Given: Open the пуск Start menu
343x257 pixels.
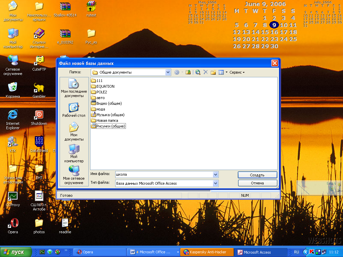Looking at the screenshot, I should pyautogui.click(x=16, y=252).
